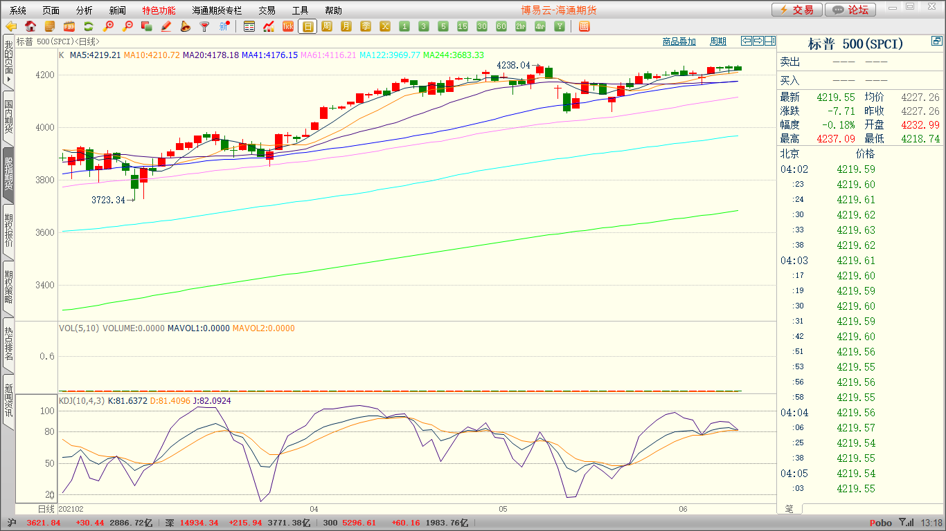Click the restore icon beside 标普 500(SPCI) title

point(936,42)
